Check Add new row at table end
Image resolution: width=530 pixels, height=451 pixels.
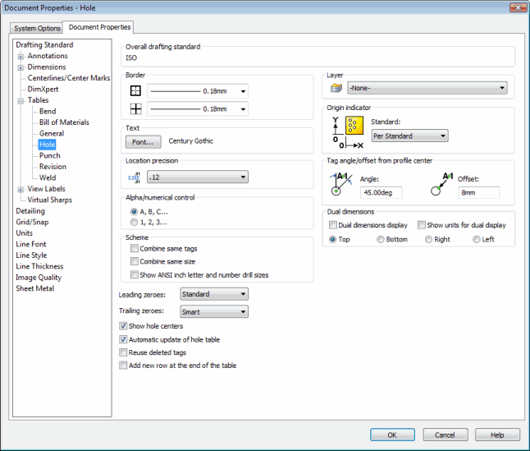(123, 365)
